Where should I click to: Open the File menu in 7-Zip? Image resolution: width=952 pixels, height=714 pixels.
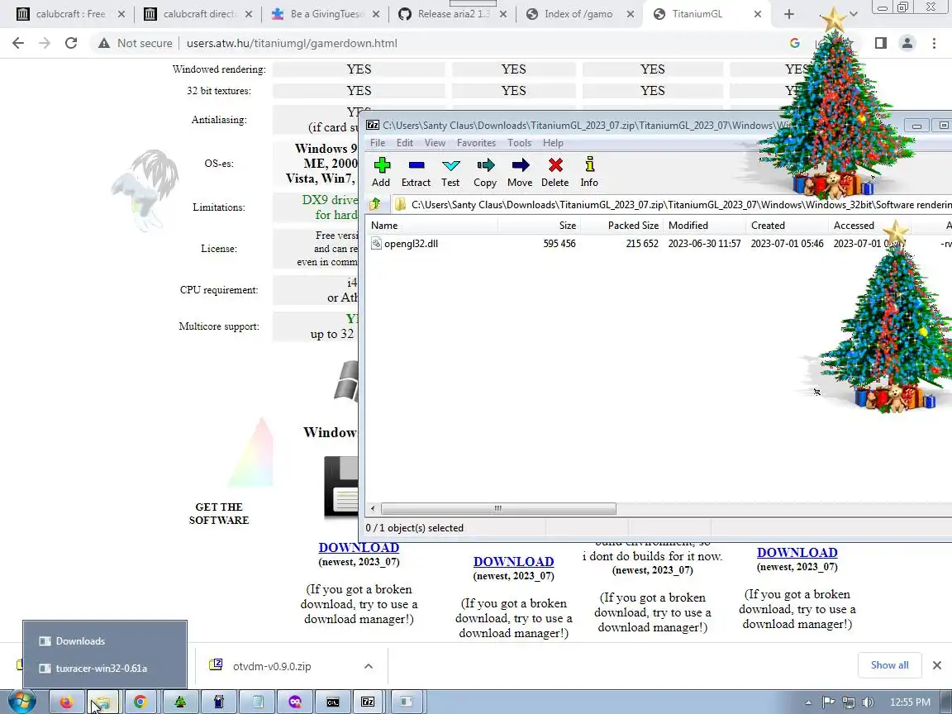click(x=378, y=143)
